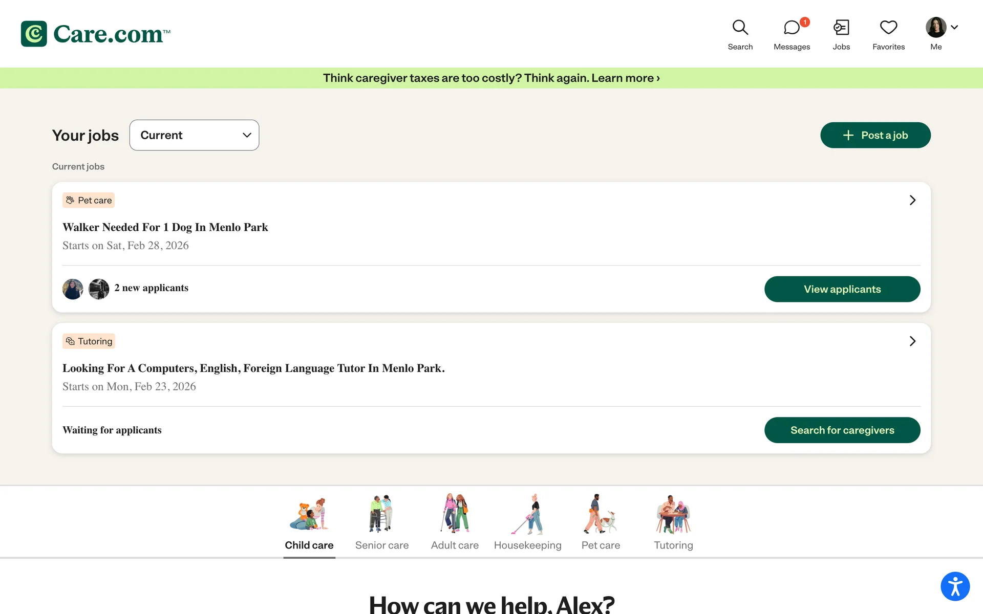Follow the caregiver taxes Learn more link
Viewport: 983px width, 614px height.
tap(625, 78)
